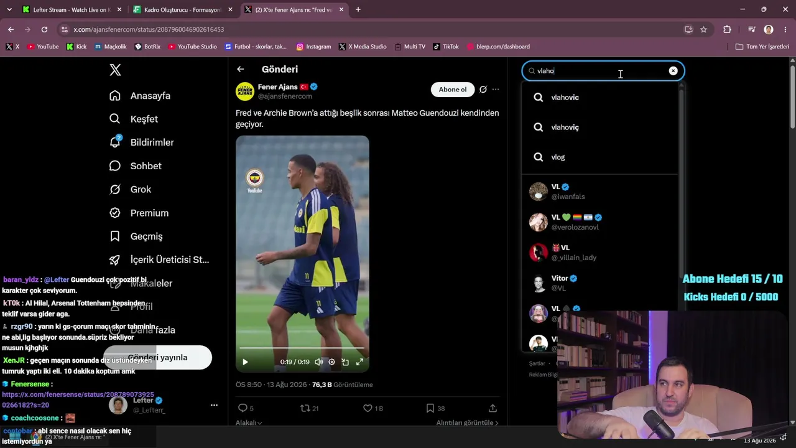Open Fener Ajans profile avatar

(245, 91)
